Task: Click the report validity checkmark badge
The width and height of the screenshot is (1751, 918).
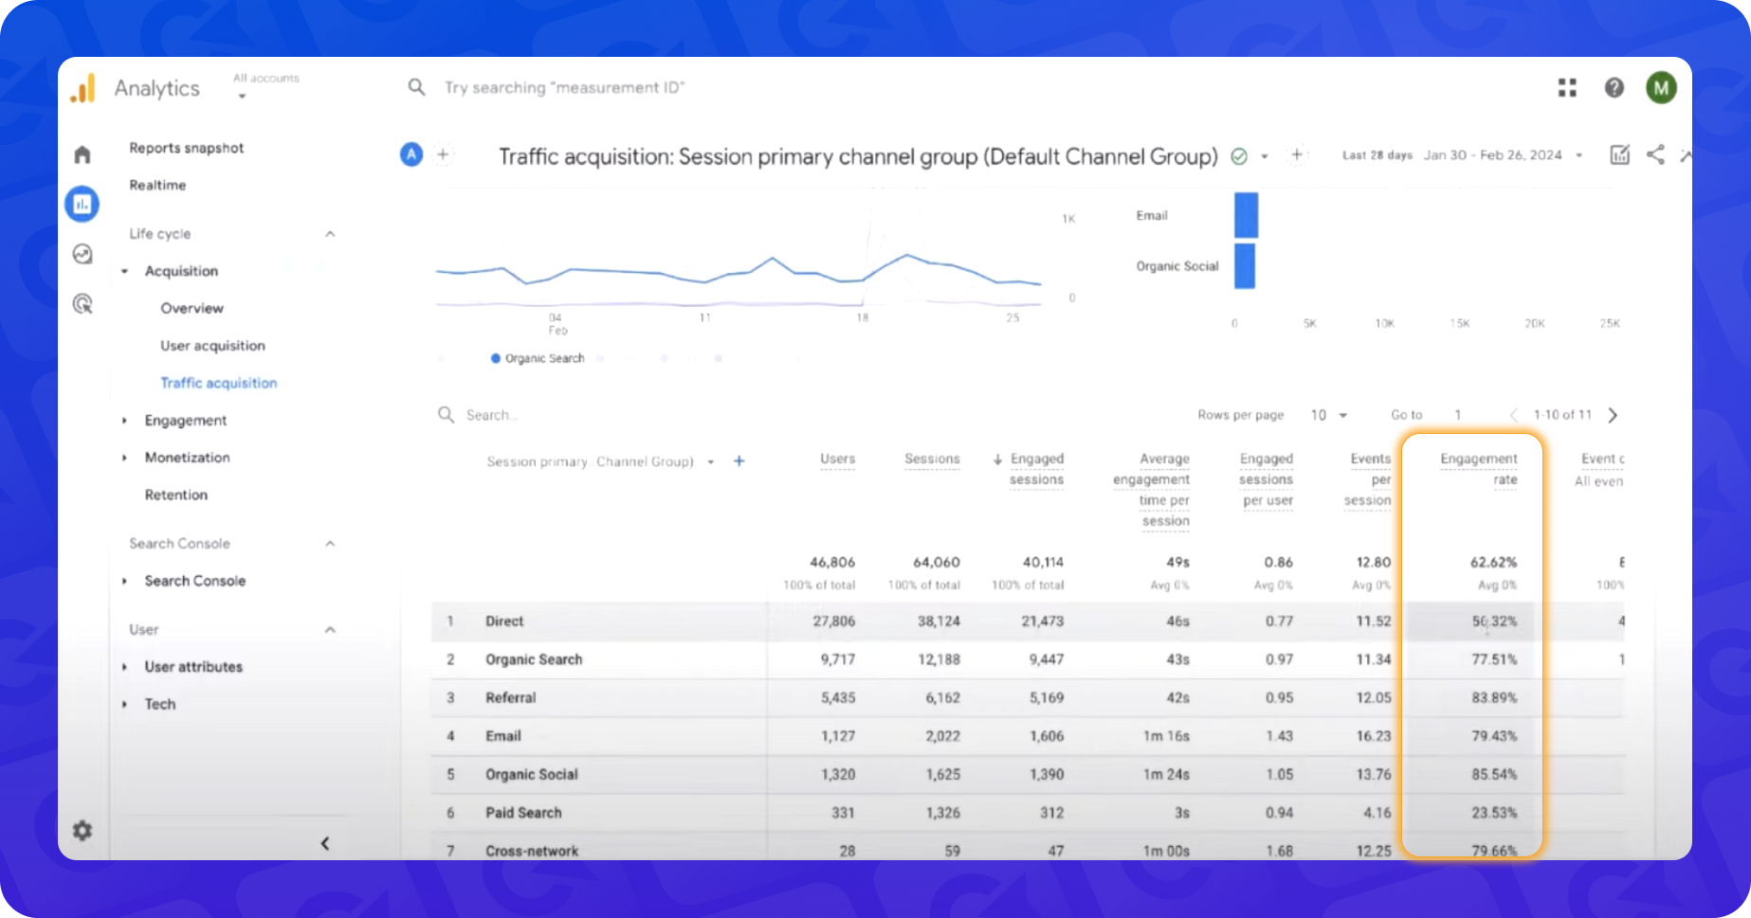Action: tap(1239, 155)
